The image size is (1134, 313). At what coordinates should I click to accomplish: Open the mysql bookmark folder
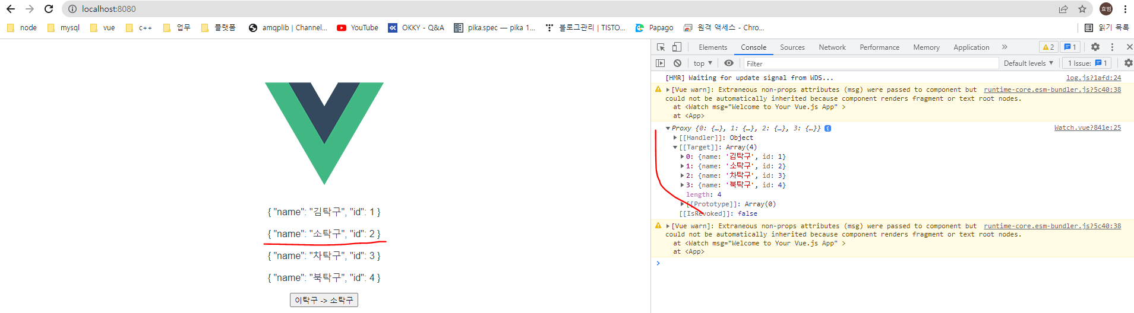tap(63, 27)
